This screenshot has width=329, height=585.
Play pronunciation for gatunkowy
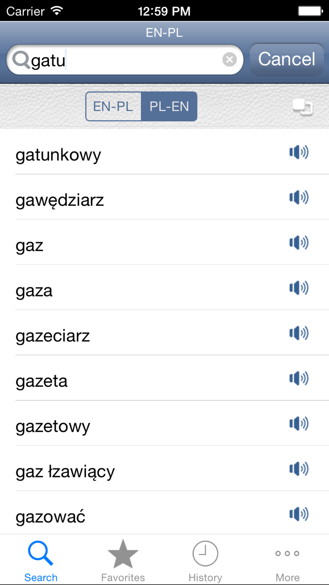pos(299,152)
